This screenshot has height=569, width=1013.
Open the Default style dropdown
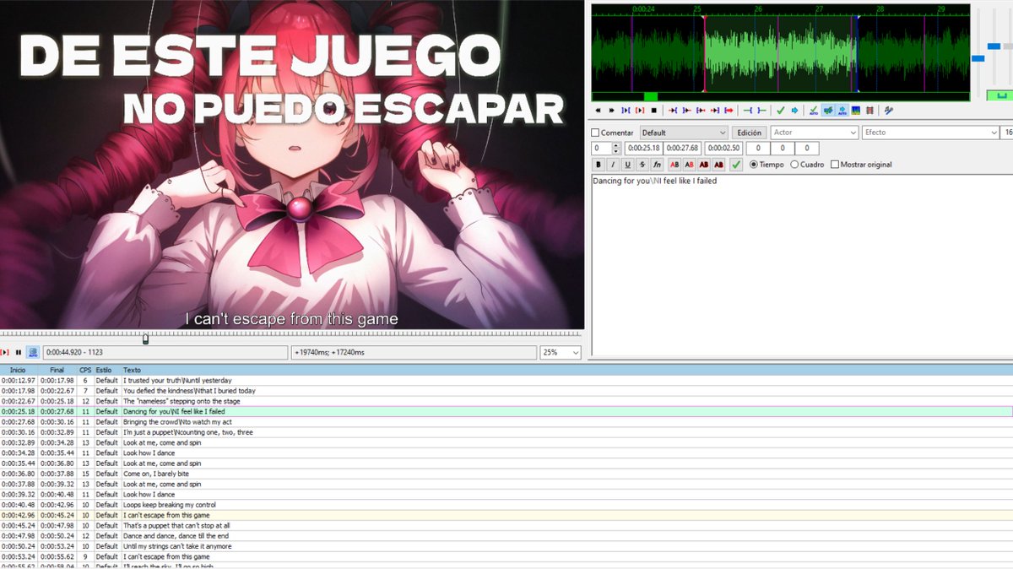(x=682, y=133)
